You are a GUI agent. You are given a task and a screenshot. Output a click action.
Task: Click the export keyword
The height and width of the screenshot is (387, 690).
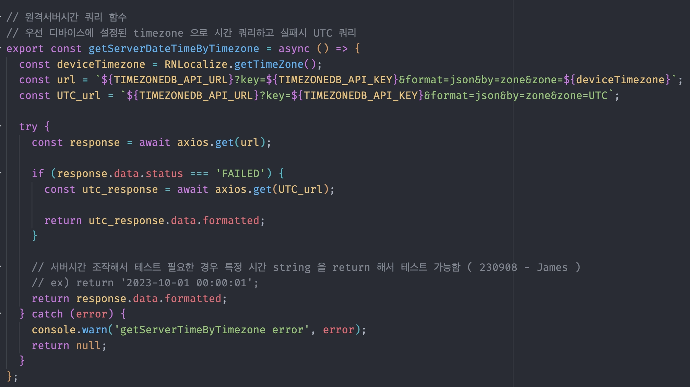25,49
